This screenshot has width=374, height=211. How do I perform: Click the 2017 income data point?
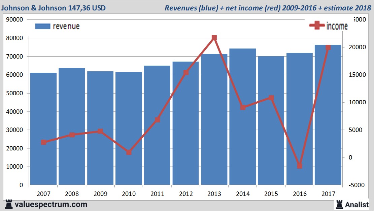coord(328,47)
